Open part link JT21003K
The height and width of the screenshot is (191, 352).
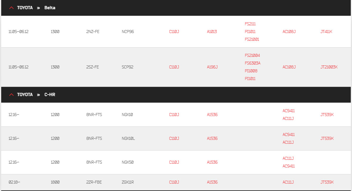[329, 67]
